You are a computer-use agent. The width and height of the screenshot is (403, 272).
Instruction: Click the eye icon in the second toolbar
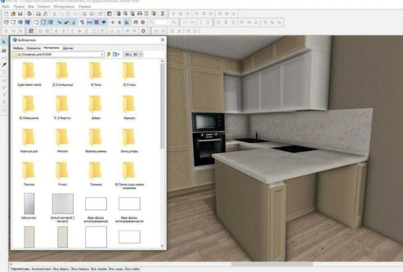[x=104, y=22]
